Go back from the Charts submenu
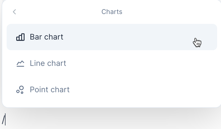This screenshot has width=221, height=129. 15,12
